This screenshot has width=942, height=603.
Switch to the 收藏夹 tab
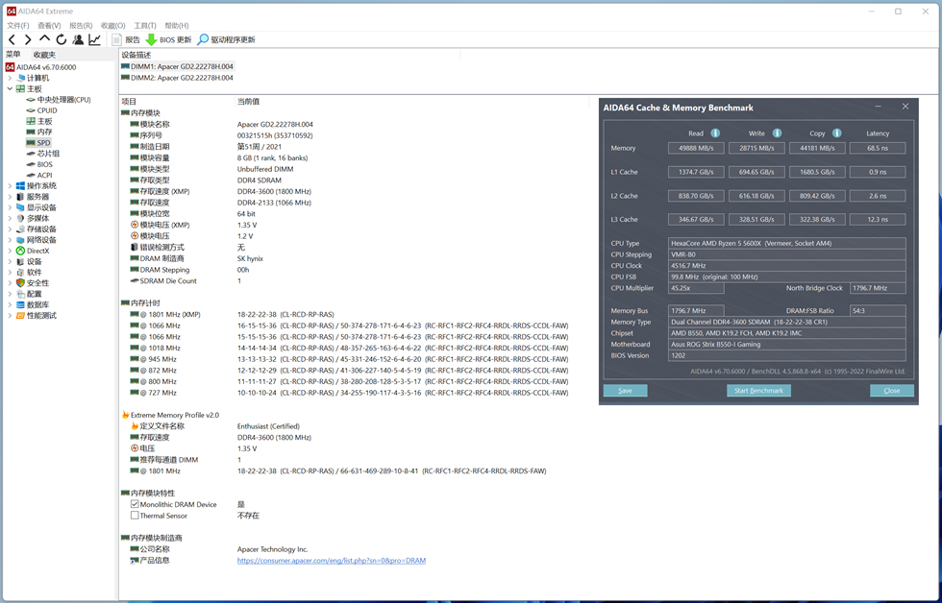[x=44, y=55]
